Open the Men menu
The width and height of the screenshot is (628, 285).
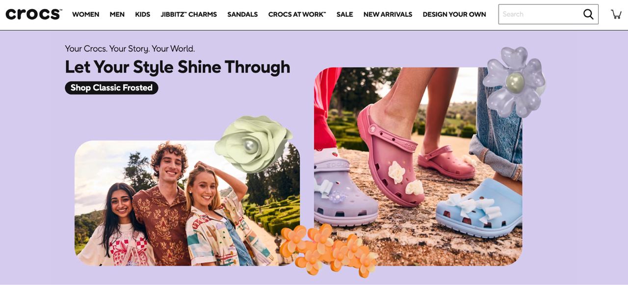pyautogui.click(x=117, y=14)
